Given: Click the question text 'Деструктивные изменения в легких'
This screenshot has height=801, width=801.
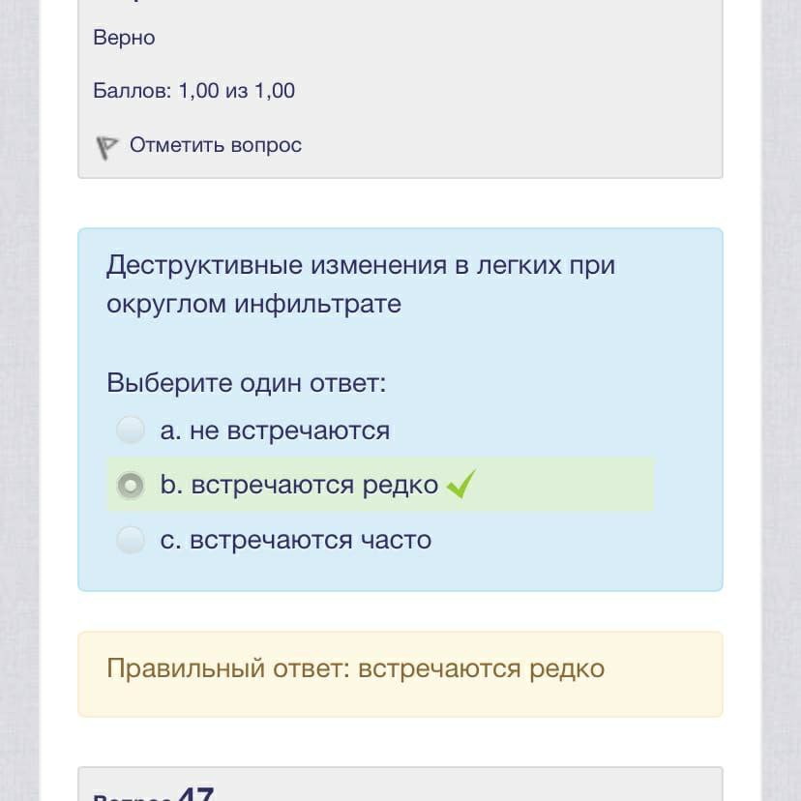Looking at the screenshot, I should pyautogui.click(x=360, y=265).
